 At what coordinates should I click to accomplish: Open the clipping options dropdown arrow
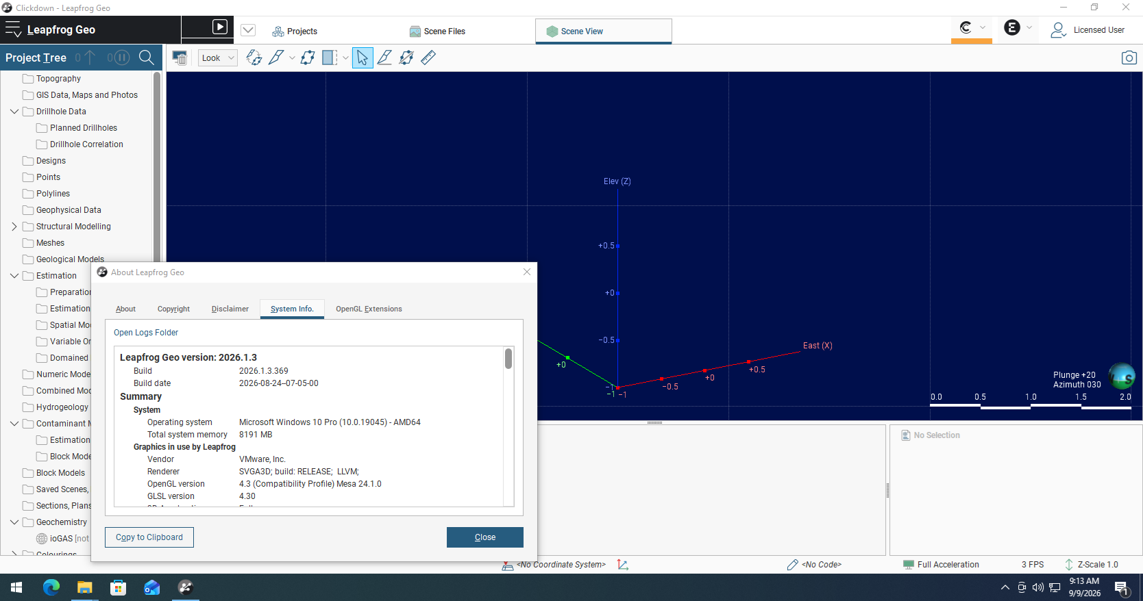[x=345, y=58]
